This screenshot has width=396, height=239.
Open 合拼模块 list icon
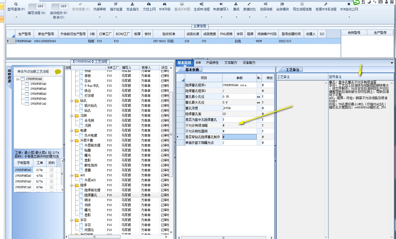282,4
